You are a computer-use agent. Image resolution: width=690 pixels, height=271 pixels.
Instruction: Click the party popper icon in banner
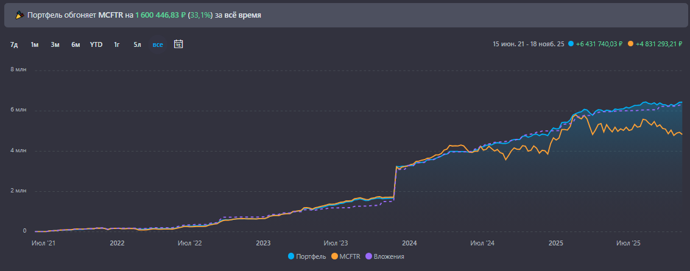pyautogui.click(x=19, y=15)
